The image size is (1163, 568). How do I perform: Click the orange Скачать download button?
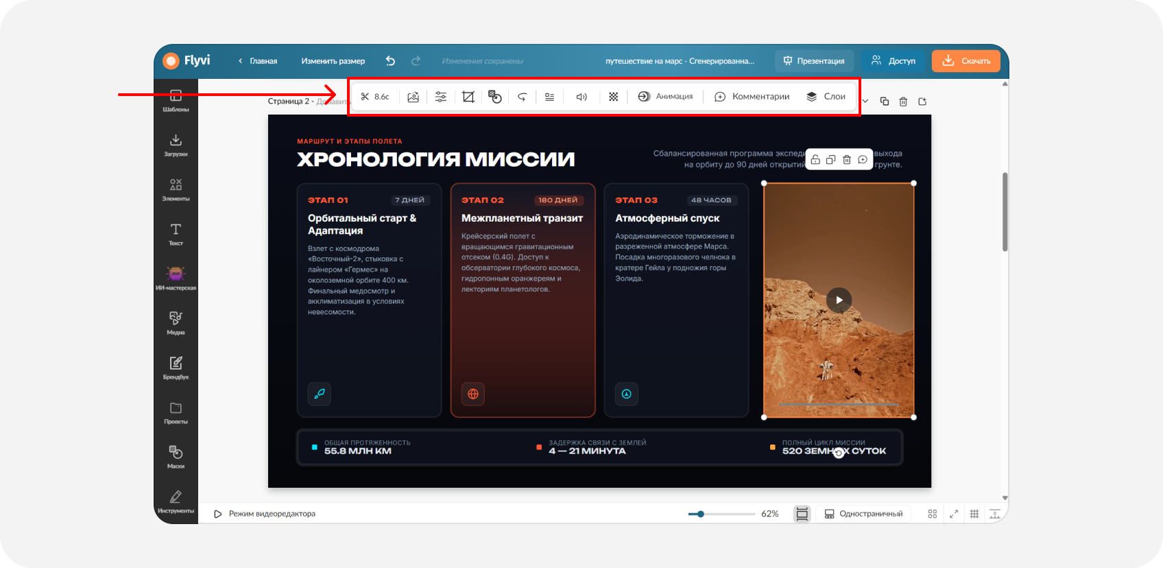(966, 61)
